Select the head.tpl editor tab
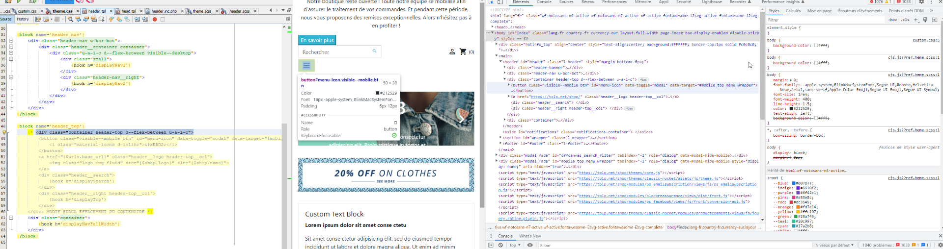943x249 pixels. (x=129, y=11)
